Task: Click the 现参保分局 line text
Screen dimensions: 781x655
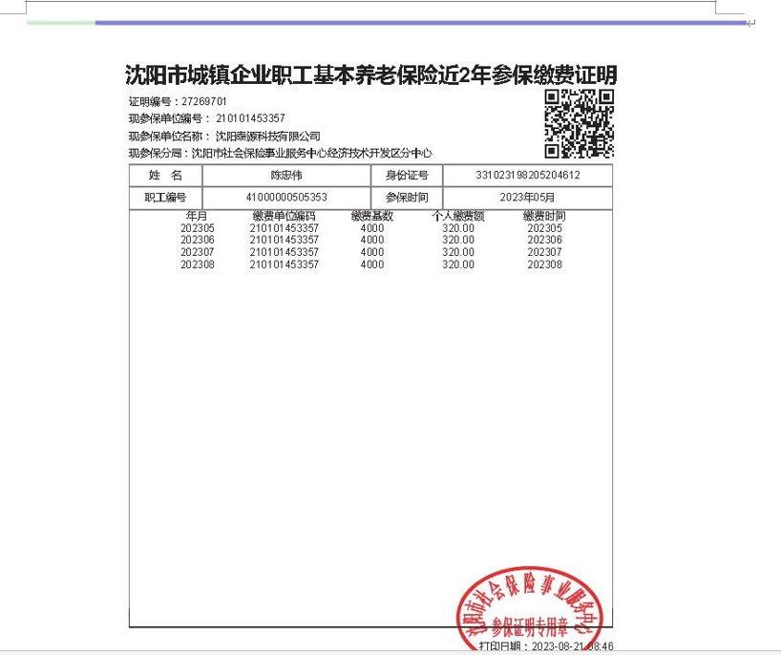Action: pos(280,153)
